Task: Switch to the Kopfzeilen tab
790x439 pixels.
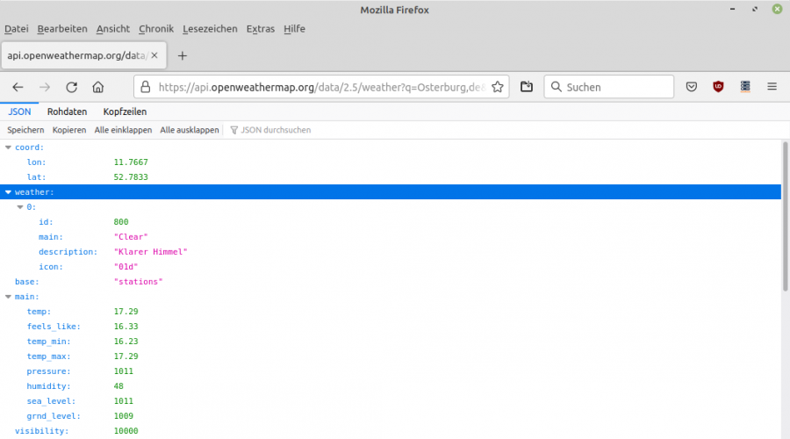Action: point(125,112)
